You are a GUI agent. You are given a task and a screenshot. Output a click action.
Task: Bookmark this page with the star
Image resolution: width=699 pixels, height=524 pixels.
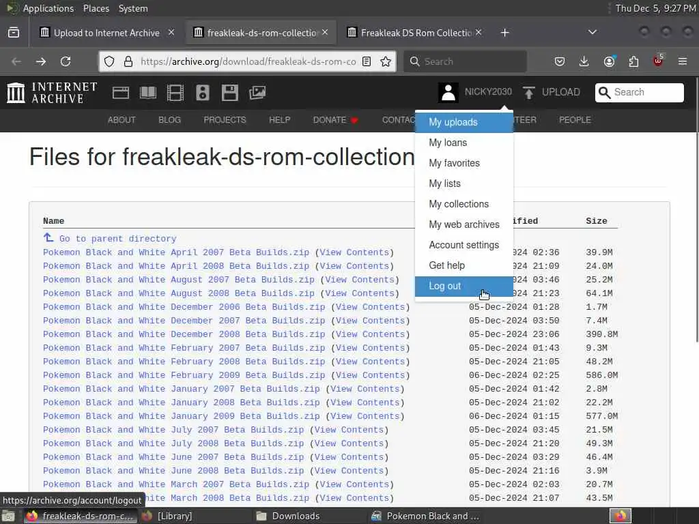coord(386,61)
